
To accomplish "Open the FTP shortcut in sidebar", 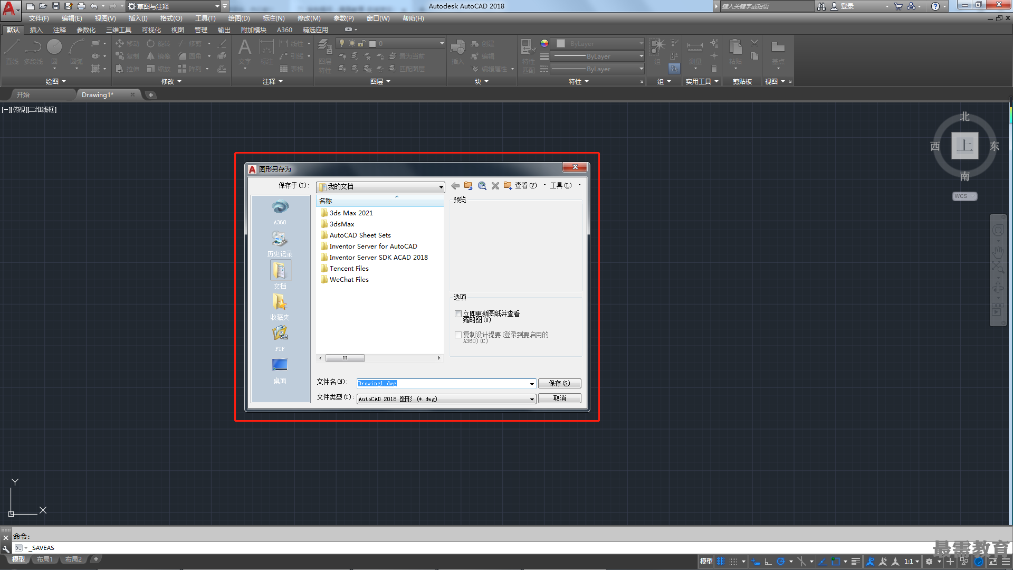I will pyautogui.click(x=280, y=339).
